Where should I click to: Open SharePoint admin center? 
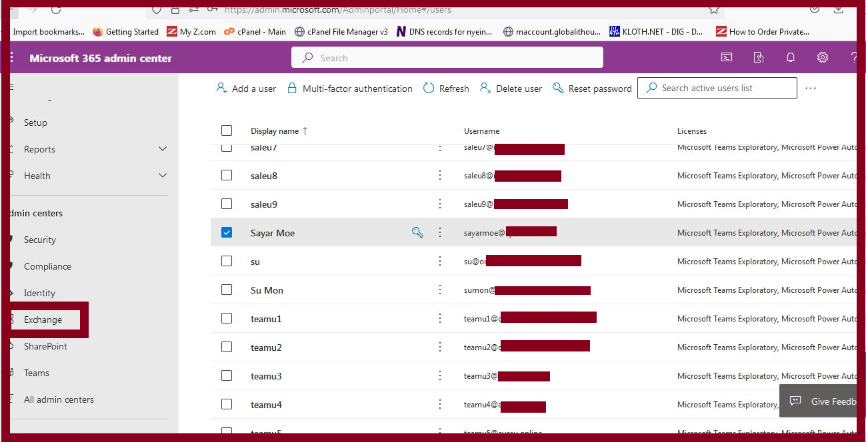click(45, 346)
